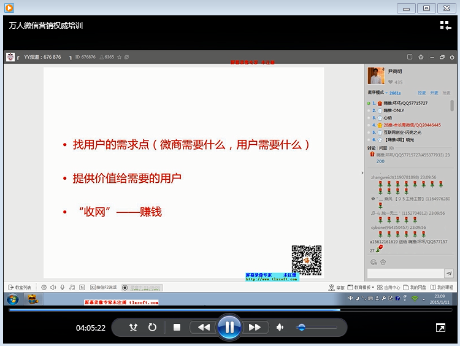Switch to the 讨论 tab
This screenshot has width=460, height=346.
pos(372,148)
